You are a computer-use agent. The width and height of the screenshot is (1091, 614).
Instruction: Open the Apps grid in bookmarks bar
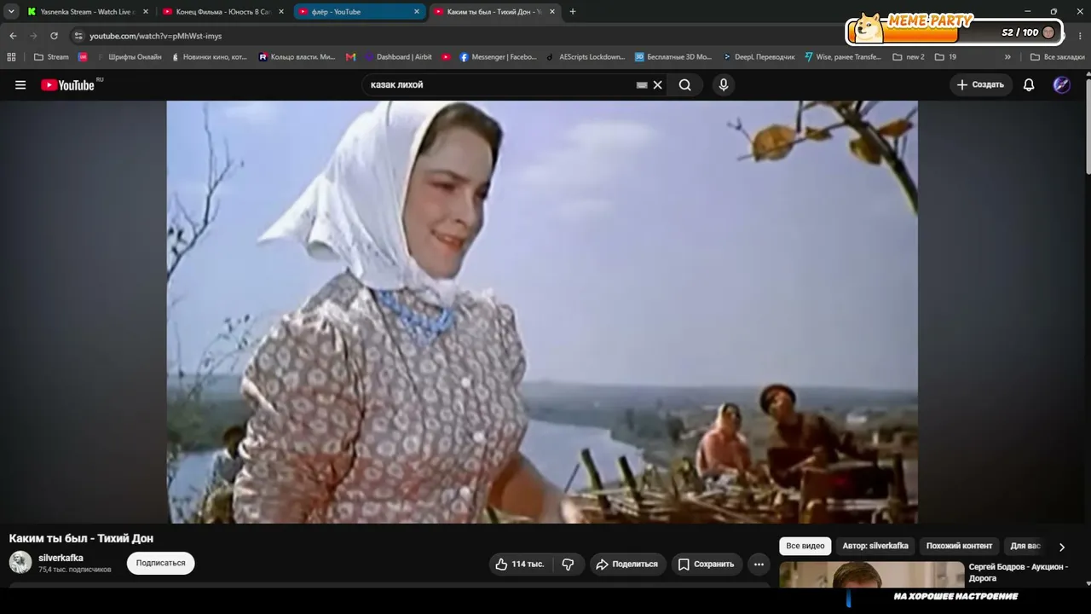(x=11, y=57)
